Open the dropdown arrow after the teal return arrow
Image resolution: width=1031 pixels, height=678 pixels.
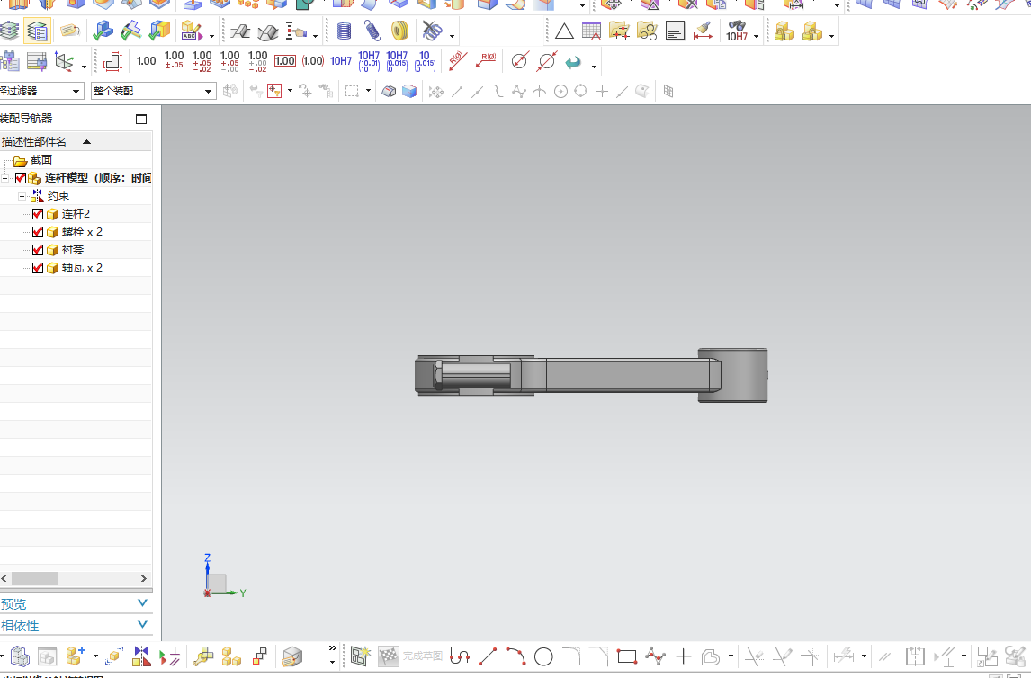point(594,67)
